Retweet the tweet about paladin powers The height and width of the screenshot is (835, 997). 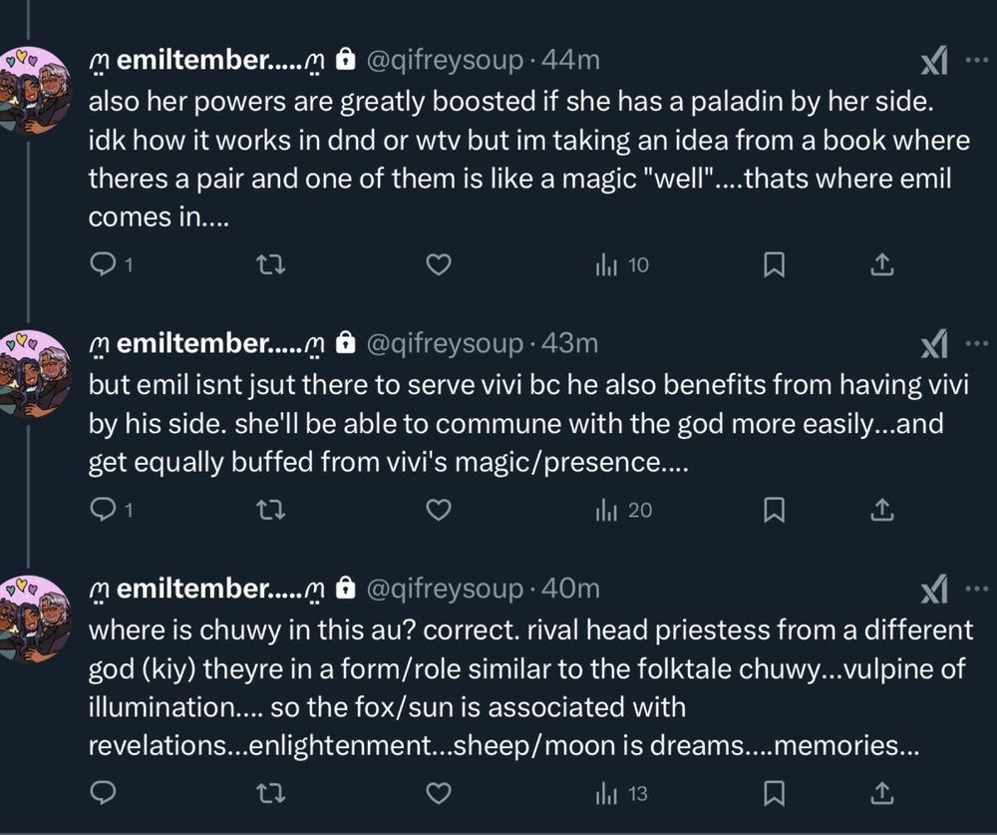271,264
